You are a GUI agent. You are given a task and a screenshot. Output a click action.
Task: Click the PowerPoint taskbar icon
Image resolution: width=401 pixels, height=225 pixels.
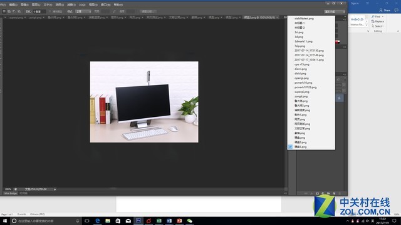(179, 221)
